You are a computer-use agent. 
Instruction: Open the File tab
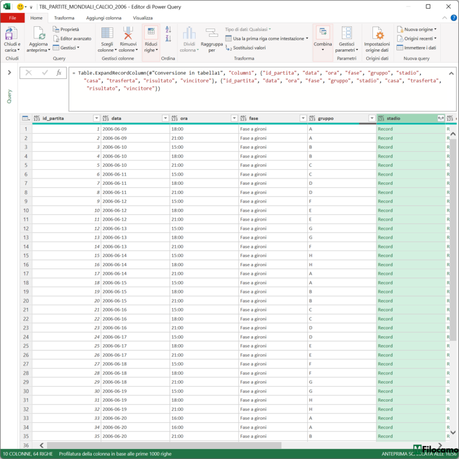(13, 18)
